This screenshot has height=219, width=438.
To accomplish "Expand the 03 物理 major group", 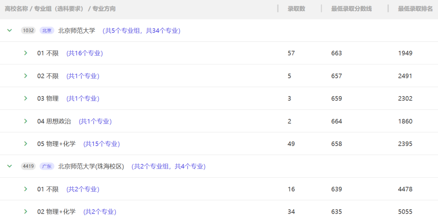I will pos(26,98).
